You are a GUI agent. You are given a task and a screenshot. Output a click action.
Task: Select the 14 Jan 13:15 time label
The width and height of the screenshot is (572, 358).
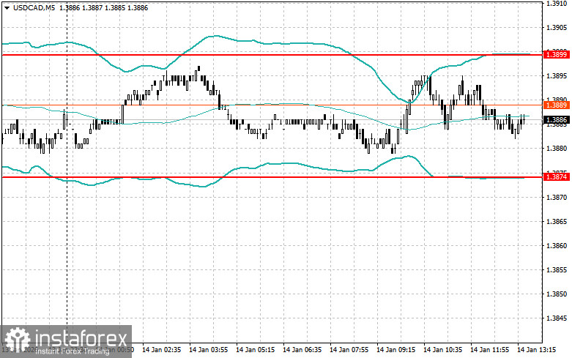click(537, 350)
